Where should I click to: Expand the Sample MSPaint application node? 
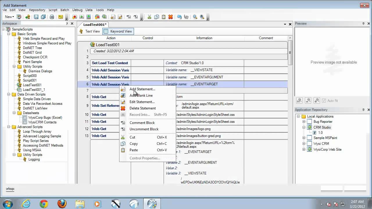pyautogui.click(x=304, y=138)
